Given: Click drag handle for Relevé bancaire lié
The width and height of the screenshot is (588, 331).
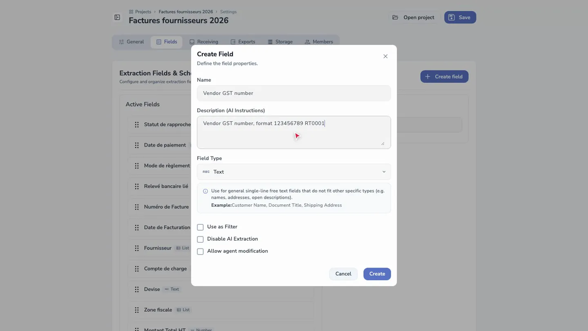Looking at the screenshot, I should point(137,186).
